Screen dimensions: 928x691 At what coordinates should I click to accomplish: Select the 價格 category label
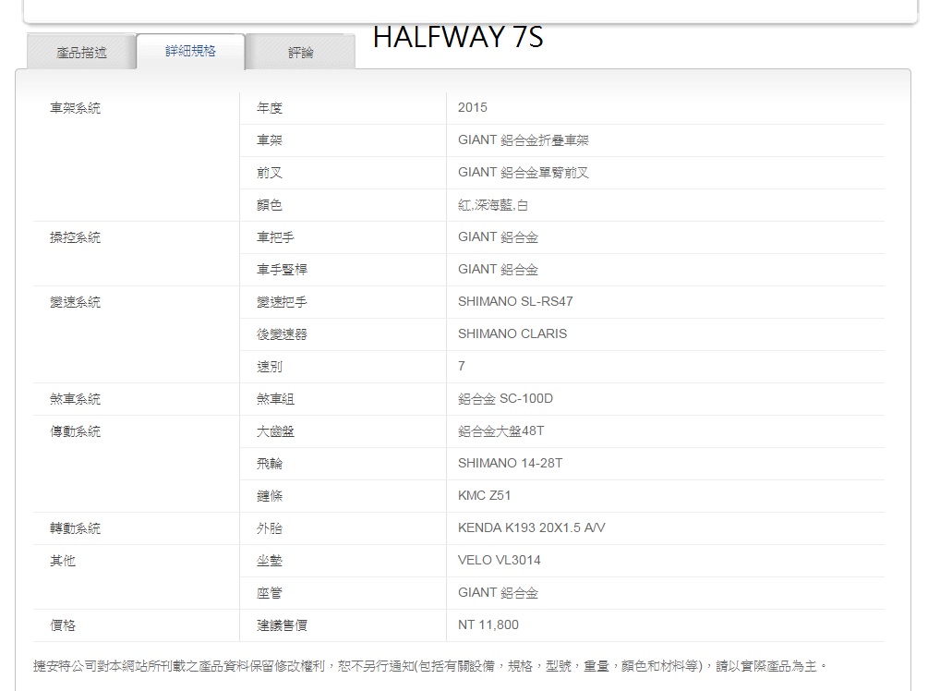click(63, 625)
